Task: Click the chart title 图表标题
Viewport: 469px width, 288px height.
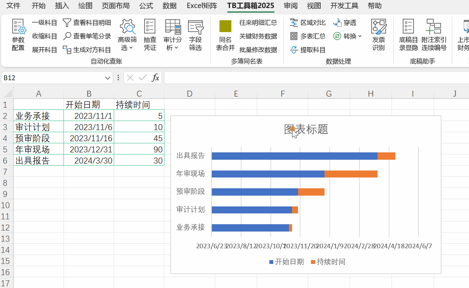Action: [x=306, y=129]
